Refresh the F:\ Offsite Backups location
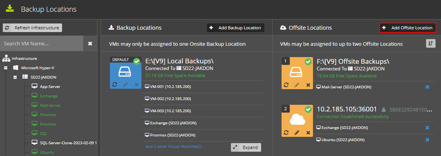Image resolution: width=441 pixels, height=156 pixels. pos(286,84)
